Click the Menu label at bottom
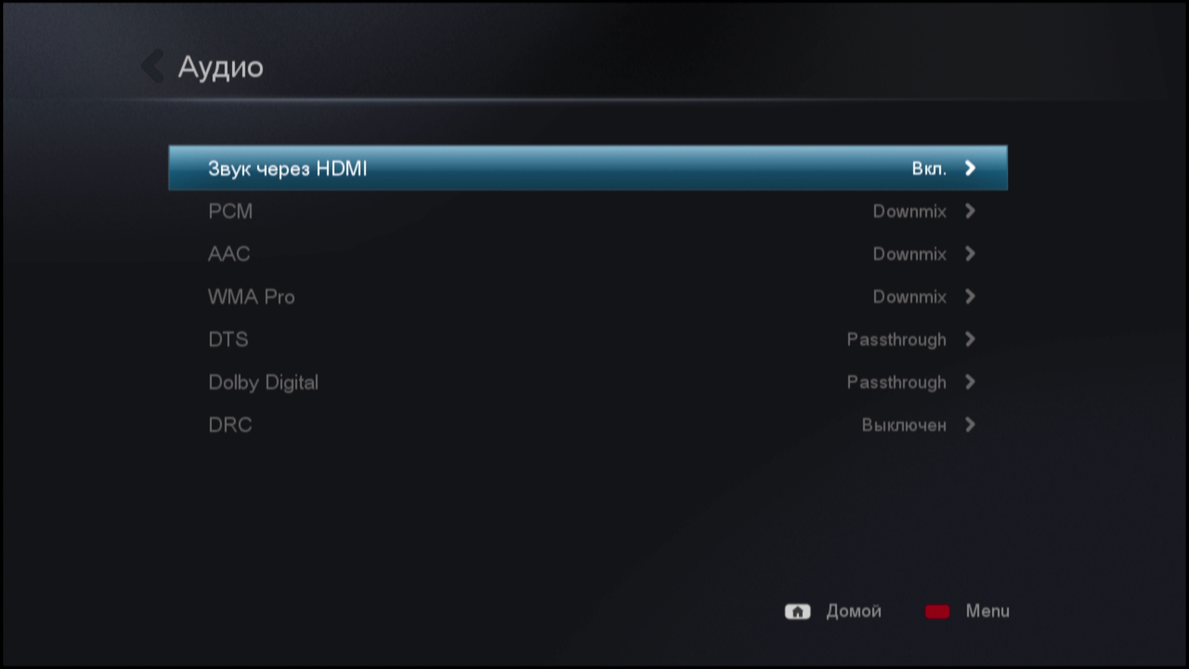This screenshot has width=1189, height=669. click(987, 611)
